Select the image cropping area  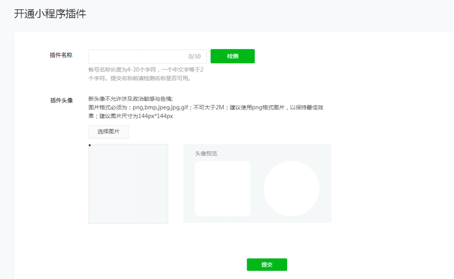click(128, 184)
